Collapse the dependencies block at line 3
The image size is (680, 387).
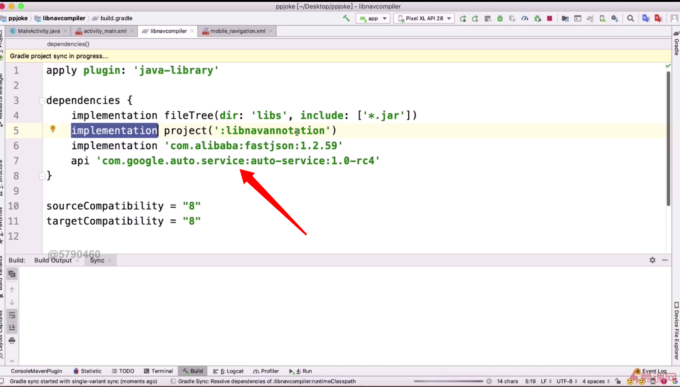click(x=42, y=101)
